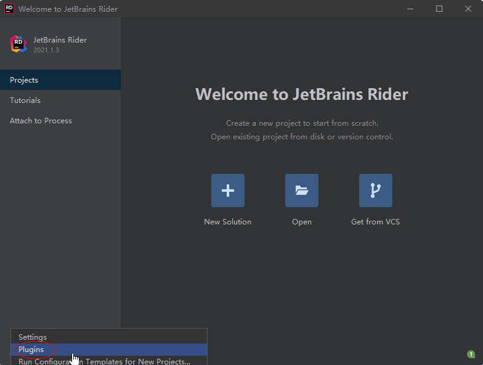
Task: Choose Settings from the popup menu
Action: 109,337
